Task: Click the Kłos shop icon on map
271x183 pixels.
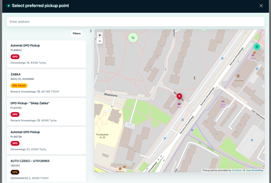Action: coord(179,104)
